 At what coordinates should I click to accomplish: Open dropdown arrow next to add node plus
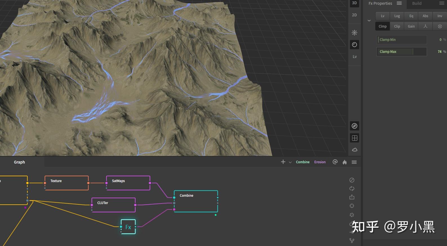[290, 162]
